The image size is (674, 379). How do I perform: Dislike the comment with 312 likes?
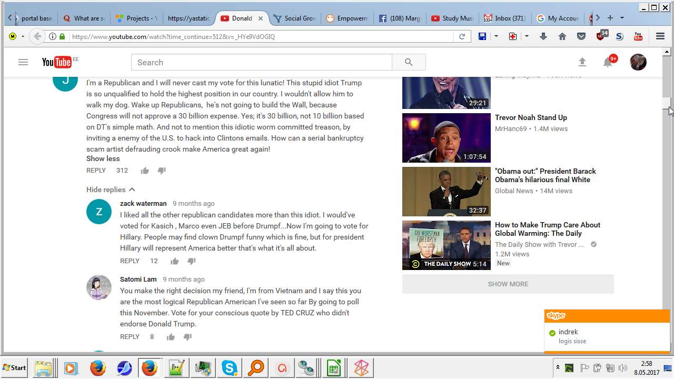tap(162, 171)
